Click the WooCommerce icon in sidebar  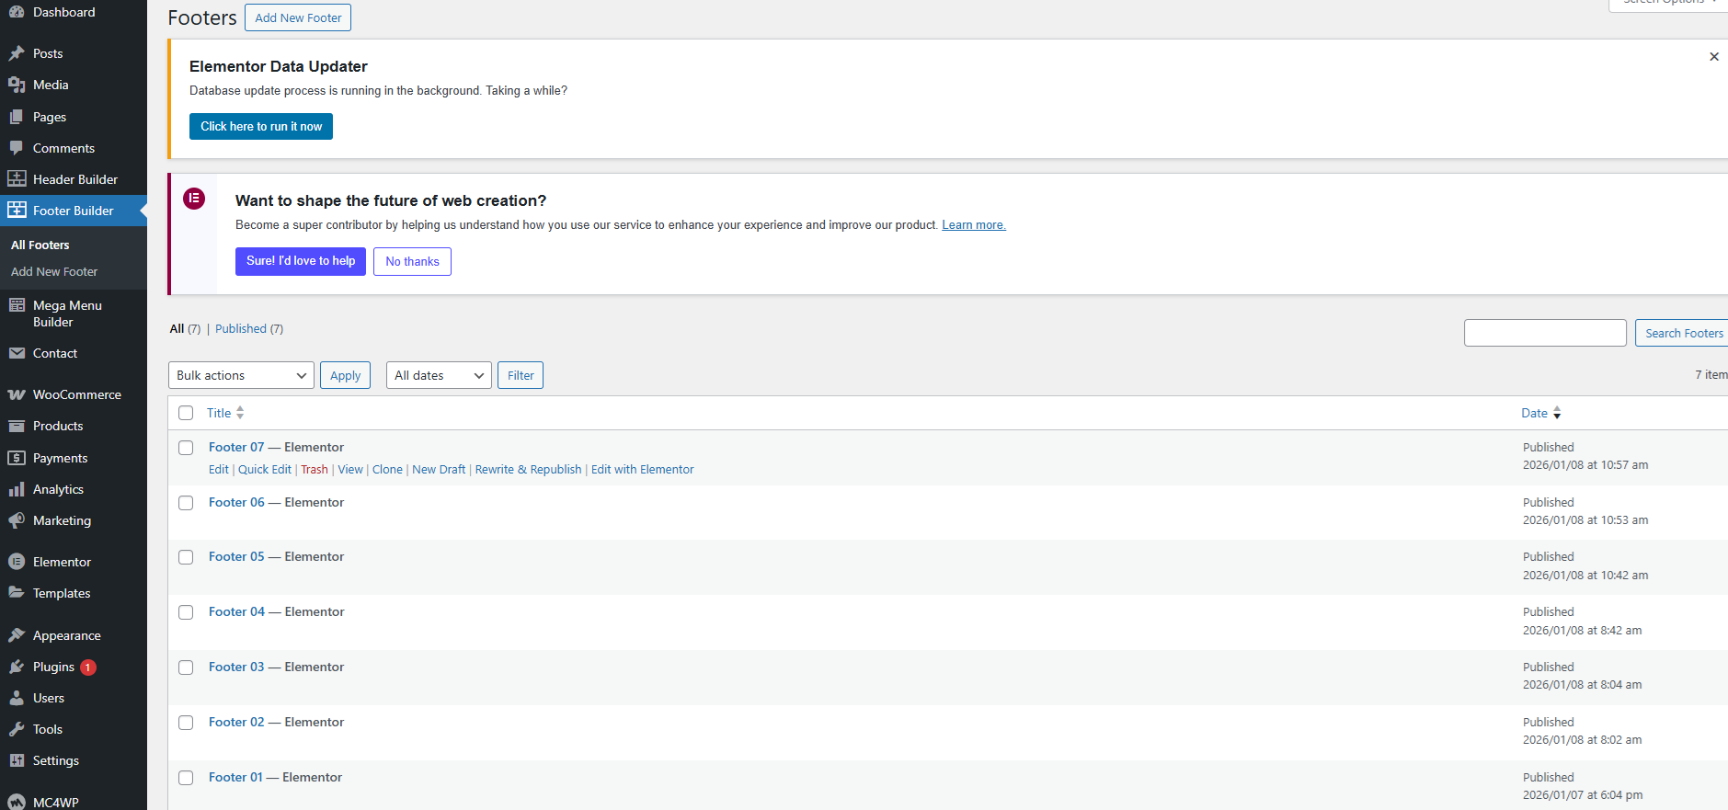[17, 394]
